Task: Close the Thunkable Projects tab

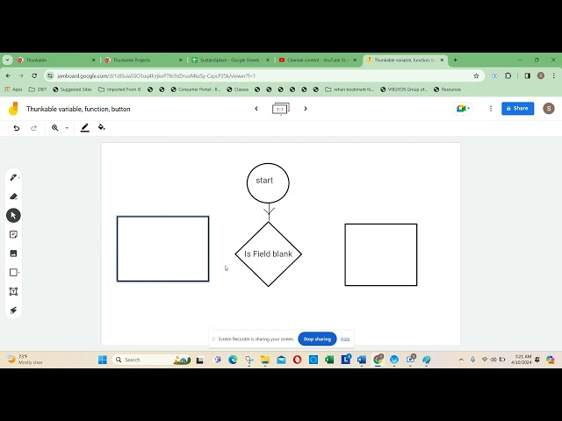Action: (181, 61)
